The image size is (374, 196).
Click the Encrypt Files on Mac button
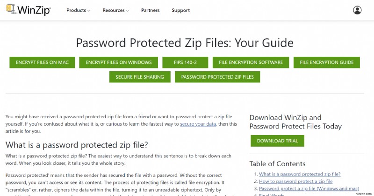tap(42, 62)
